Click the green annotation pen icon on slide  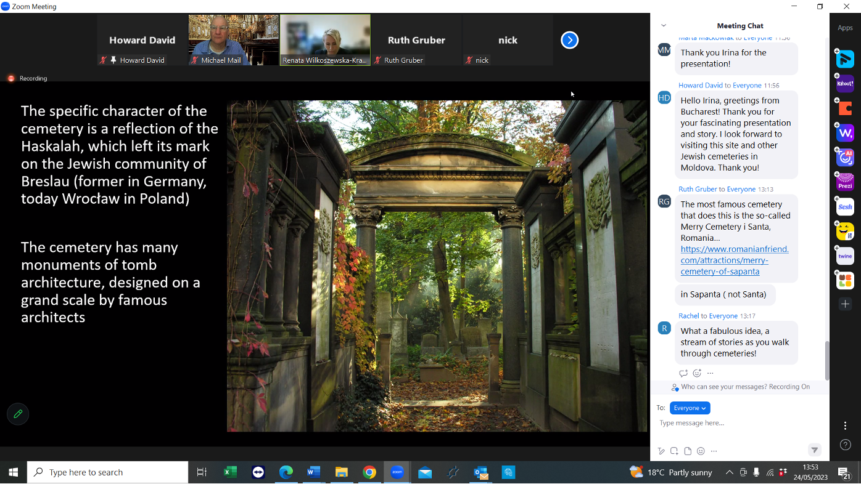tap(18, 414)
